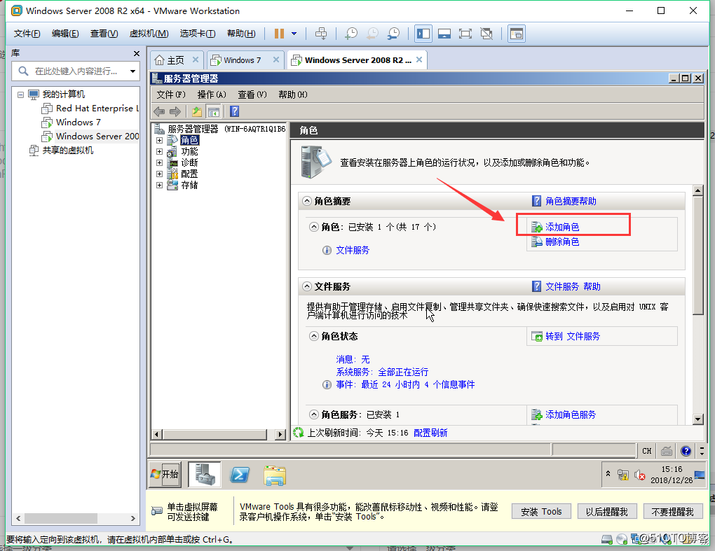Click the 配置刷新 link
Screen dimensions: 715x551
point(430,433)
